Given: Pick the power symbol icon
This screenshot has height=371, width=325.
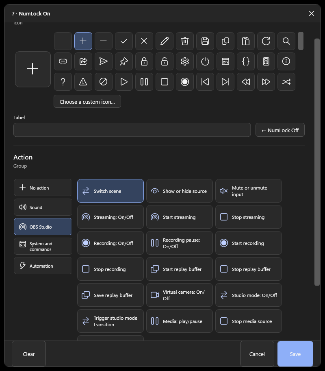Looking at the screenshot, I should (x=205, y=61).
